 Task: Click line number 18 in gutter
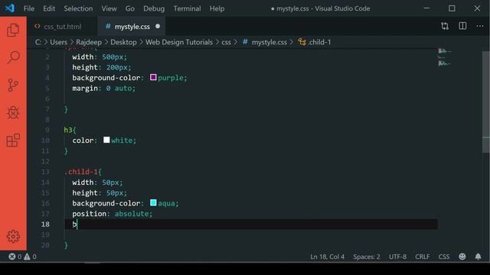click(45, 224)
